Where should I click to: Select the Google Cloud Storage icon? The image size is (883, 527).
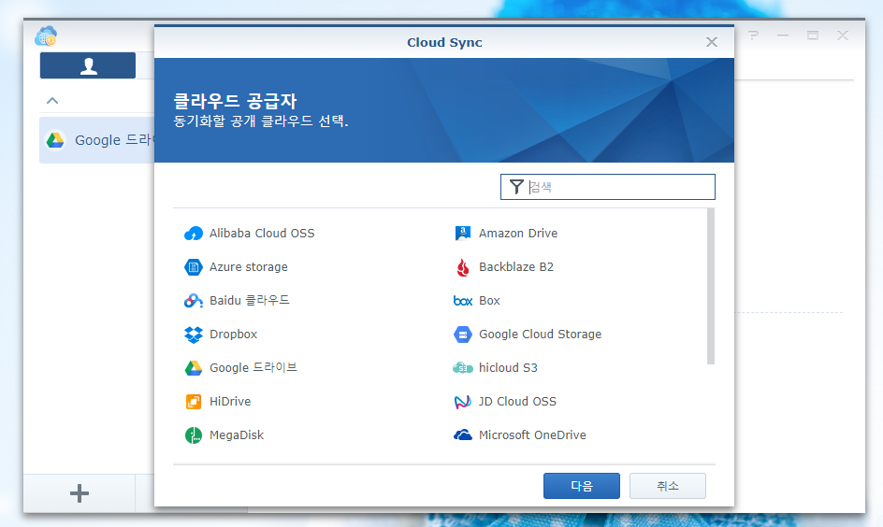pos(463,335)
